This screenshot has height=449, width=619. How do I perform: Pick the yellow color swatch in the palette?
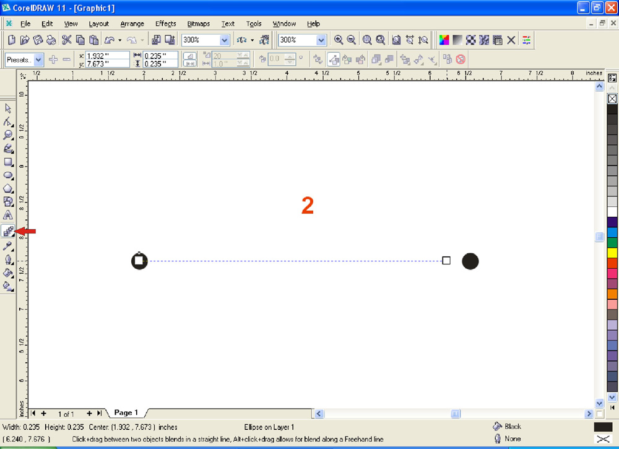pyautogui.click(x=612, y=252)
